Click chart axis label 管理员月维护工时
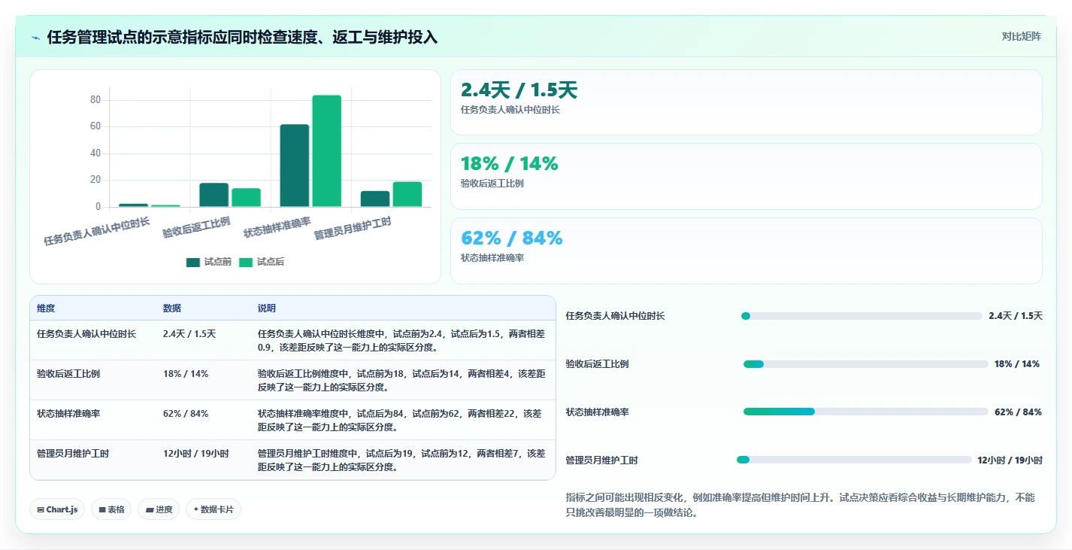The width and height of the screenshot is (1072, 550). (x=353, y=229)
